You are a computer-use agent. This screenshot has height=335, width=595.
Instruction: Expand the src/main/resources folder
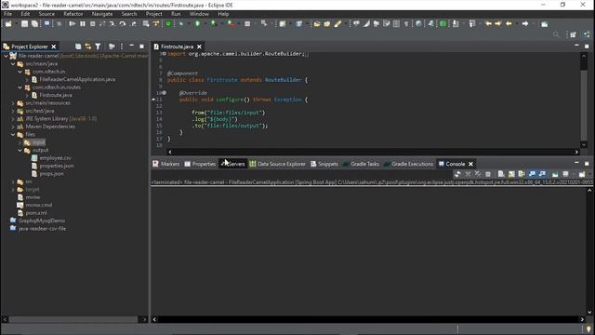click(13, 103)
